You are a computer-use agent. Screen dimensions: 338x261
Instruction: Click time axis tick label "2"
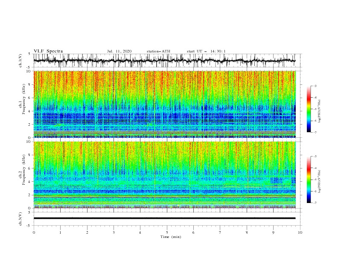pos(87,232)
